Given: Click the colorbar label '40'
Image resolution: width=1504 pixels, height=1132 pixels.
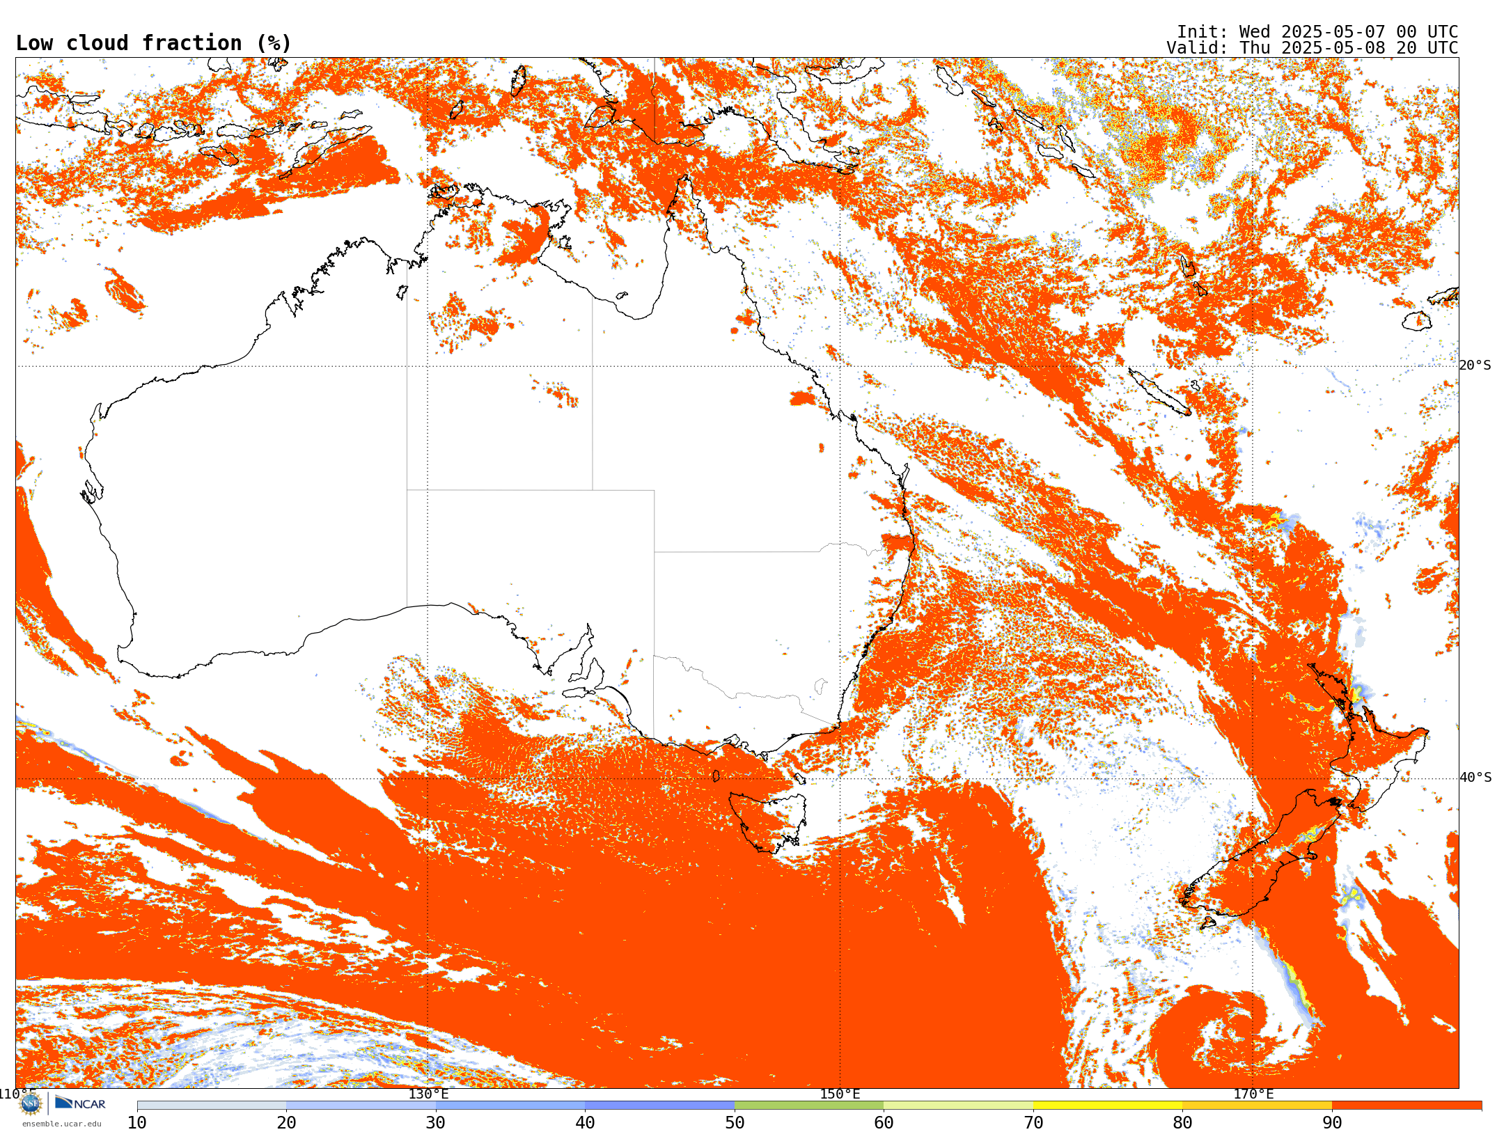Looking at the screenshot, I should (586, 1122).
